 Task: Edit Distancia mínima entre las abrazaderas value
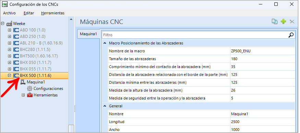point(262,82)
